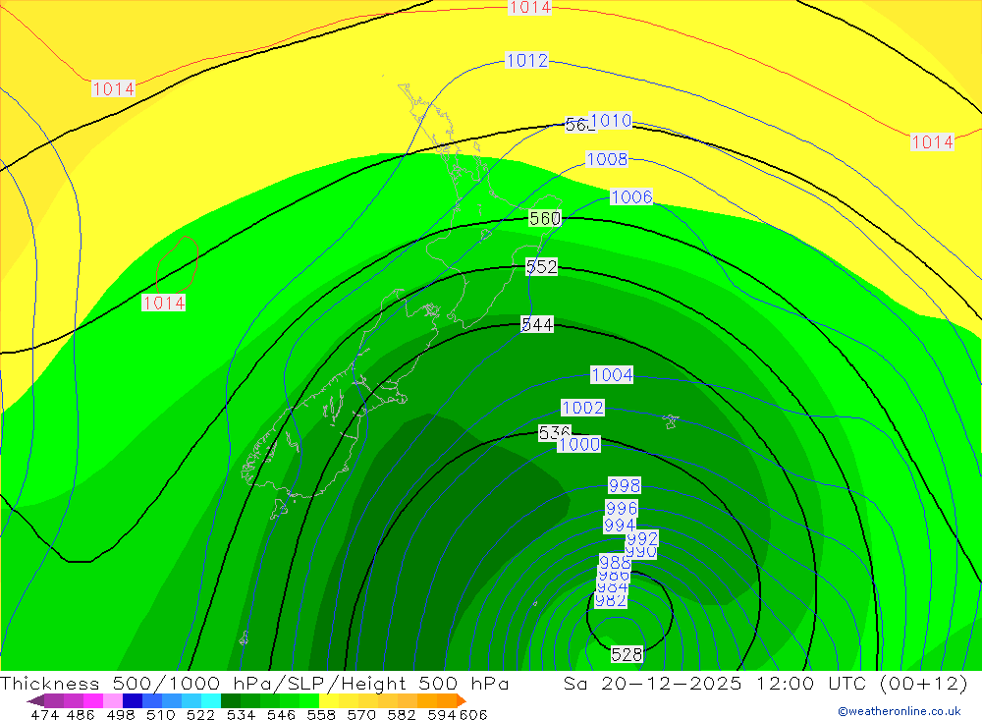Click the 1006 isobar label
Viewport: 982px width, 720px height.
click(631, 196)
